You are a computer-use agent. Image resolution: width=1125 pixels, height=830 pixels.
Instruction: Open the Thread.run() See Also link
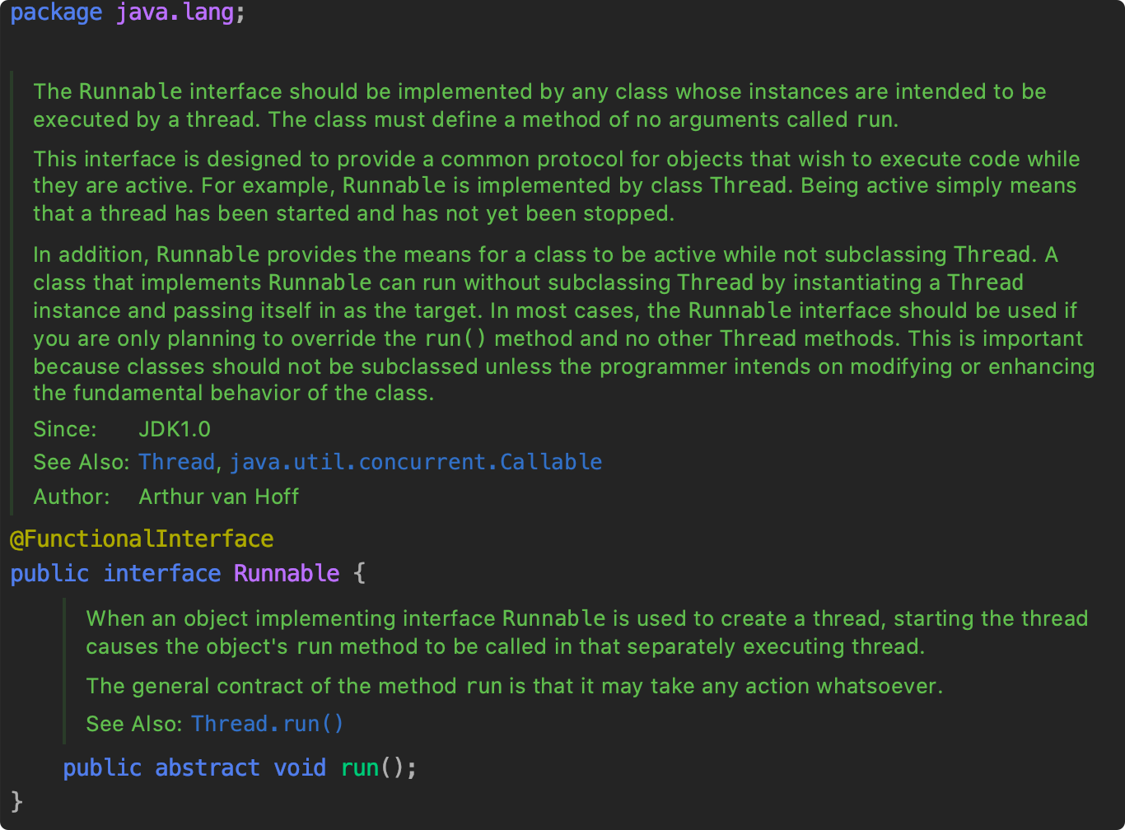[267, 724]
